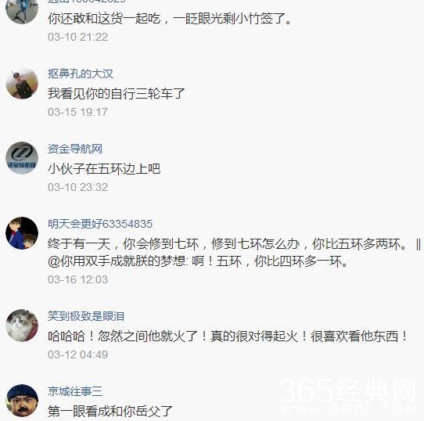This screenshot has width=424, height=421.
Task: Click the cat avatar of 笑到极致是眼泪
Action: [22, 326]
